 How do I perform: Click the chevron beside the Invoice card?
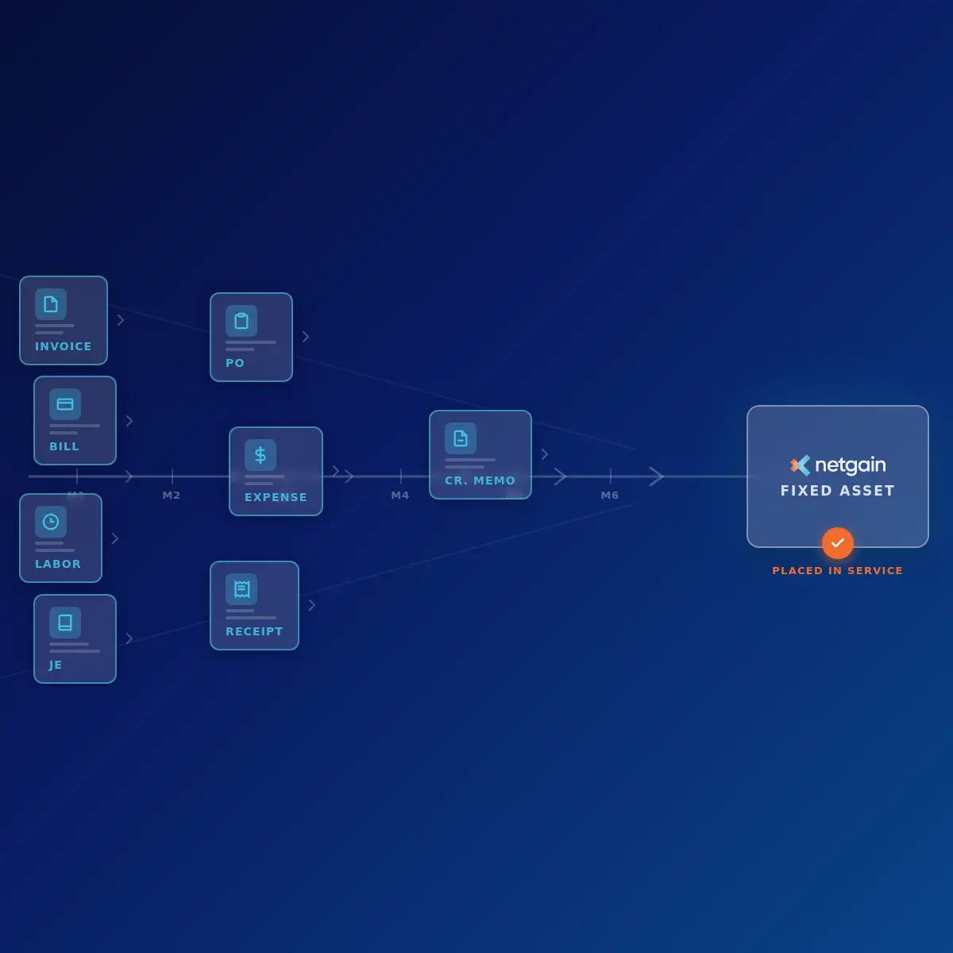[x=121, y=320]
